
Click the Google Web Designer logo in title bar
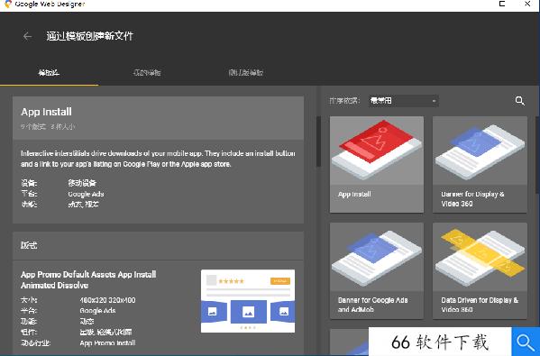pyautogui.click(x=7, y=4)
